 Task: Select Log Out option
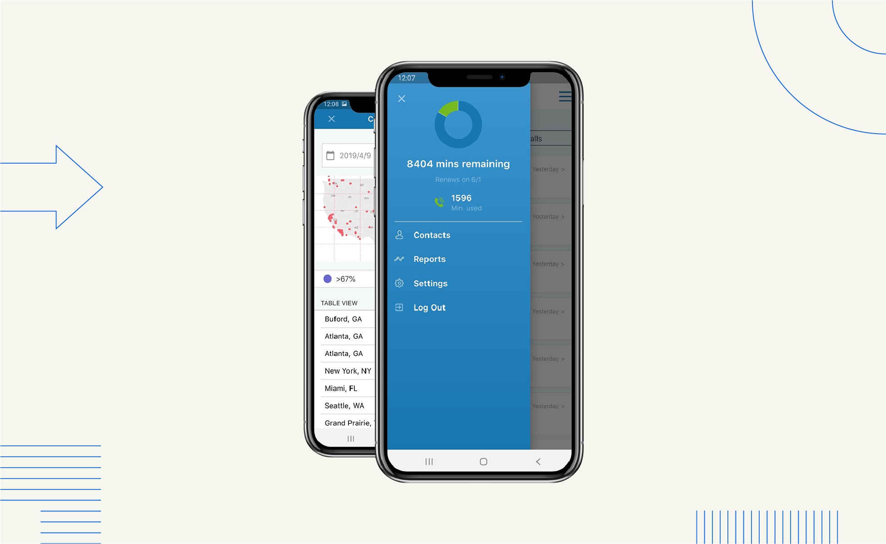point(429,308)
